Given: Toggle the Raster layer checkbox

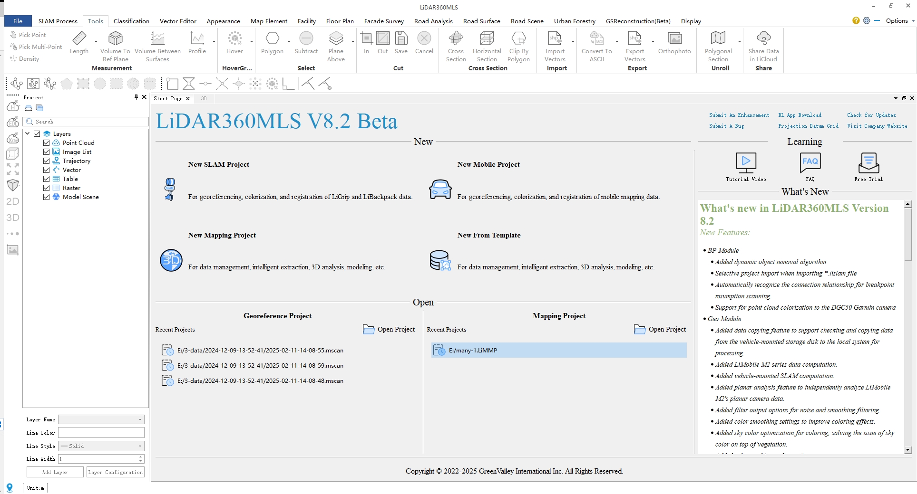Looking at the screenshot, I should click(47, 188).
